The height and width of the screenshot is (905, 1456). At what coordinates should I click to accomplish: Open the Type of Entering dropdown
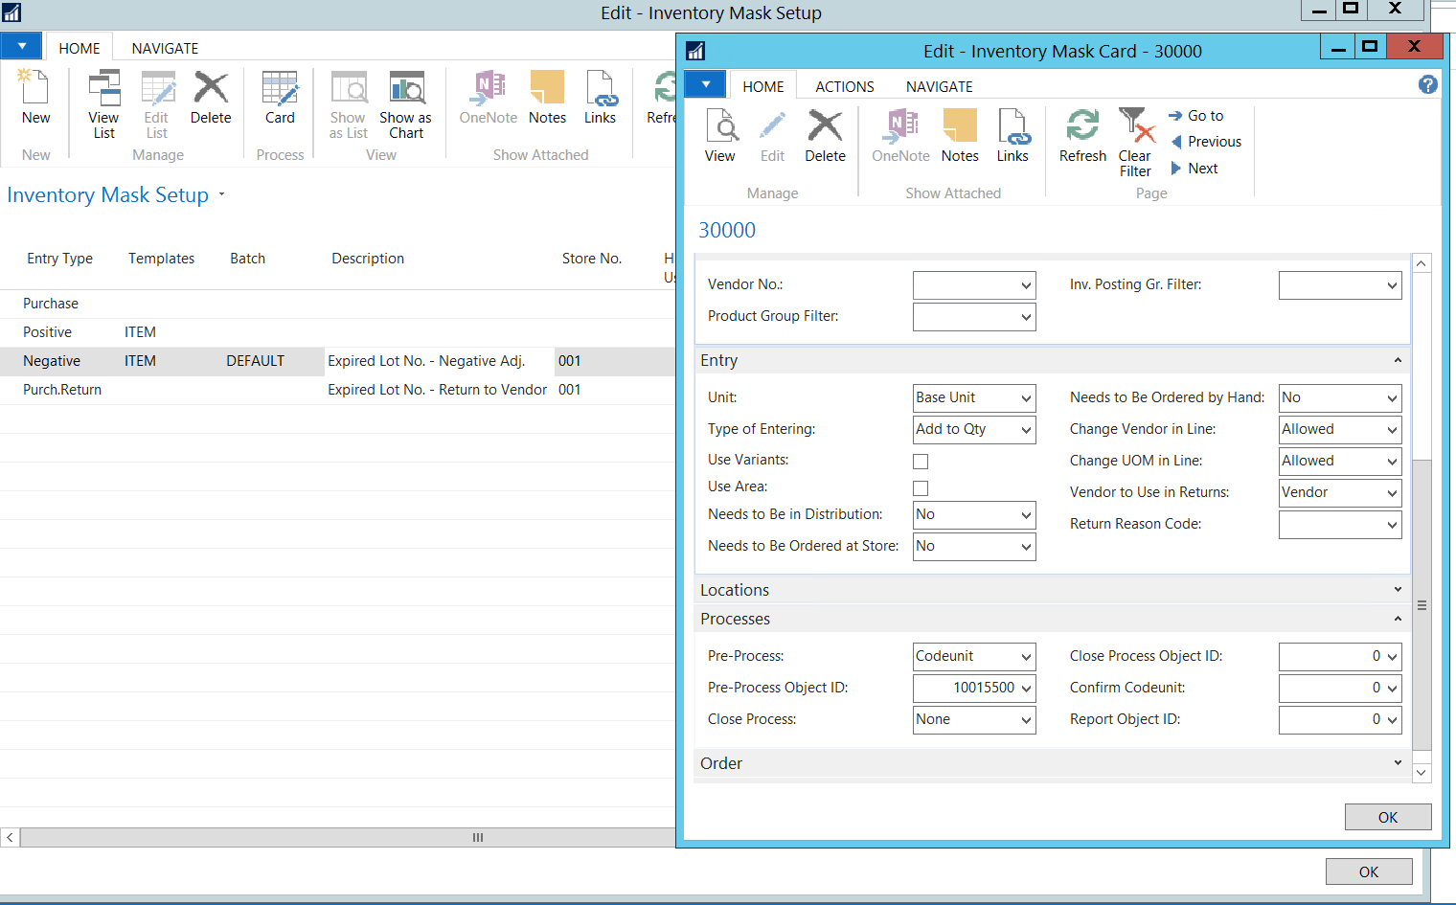coord(1026,430)
